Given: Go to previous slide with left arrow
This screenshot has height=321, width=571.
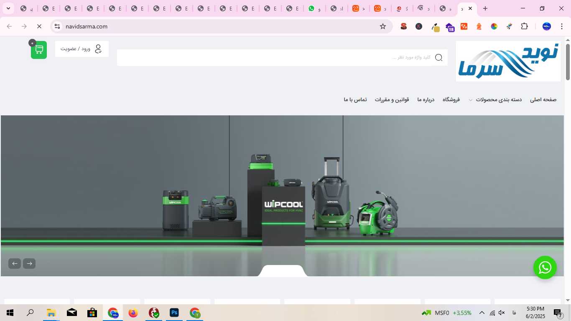Looking at the screenshot, I should 15,263.
